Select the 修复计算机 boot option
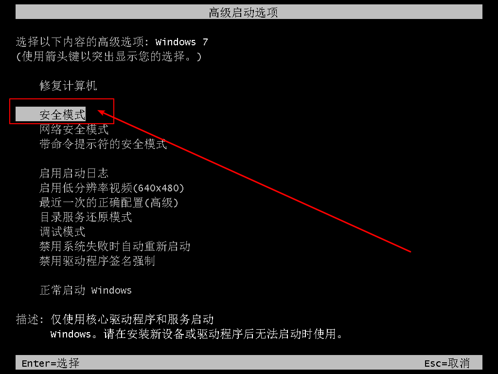This screenshot has height=374, width=498. 68,86
